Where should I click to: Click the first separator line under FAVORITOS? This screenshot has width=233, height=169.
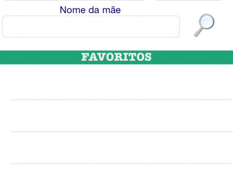click(122, 100)
